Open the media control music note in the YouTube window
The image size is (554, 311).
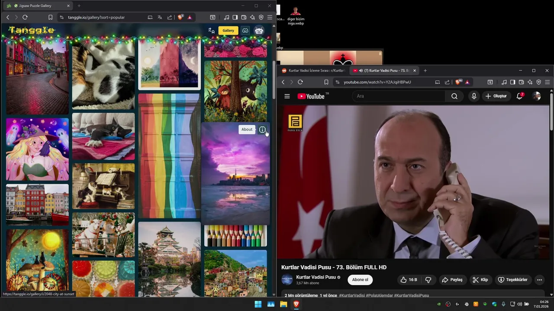point(504,82)
